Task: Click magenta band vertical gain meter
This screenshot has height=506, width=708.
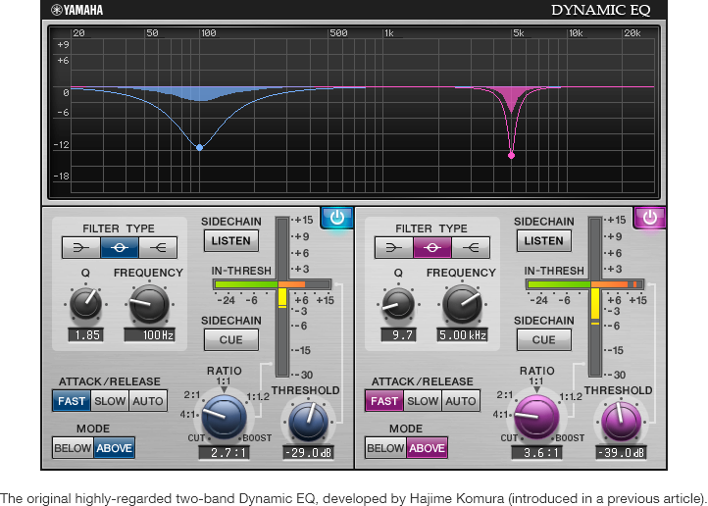Action: pos(595,296)
